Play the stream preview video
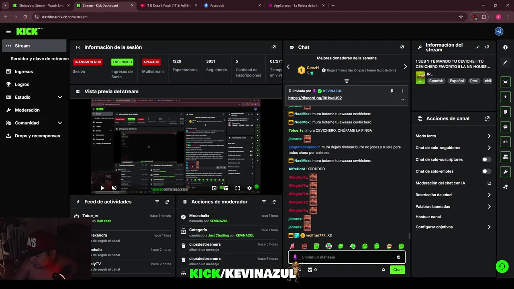This screenshot has width=514, height=289. click(102, 188)
